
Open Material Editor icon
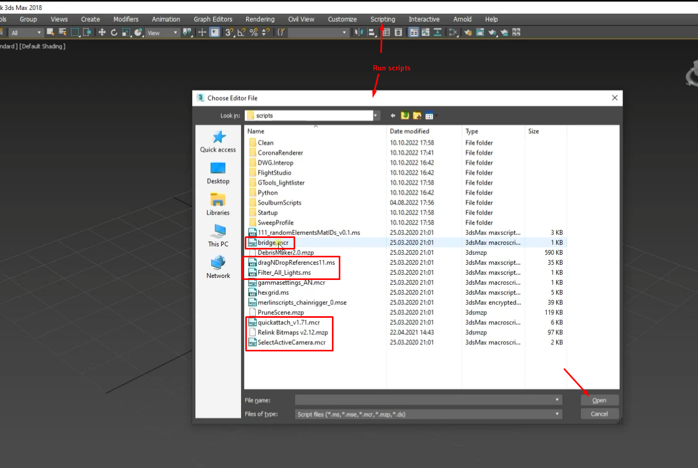(453, 33)
